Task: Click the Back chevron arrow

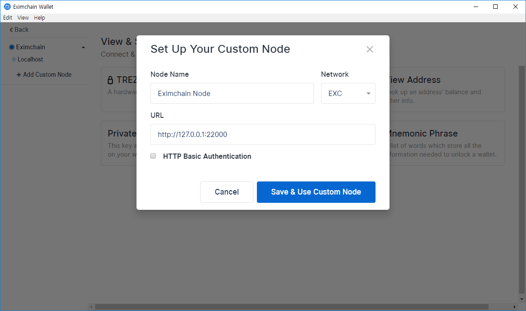Action: pos(11,30)
